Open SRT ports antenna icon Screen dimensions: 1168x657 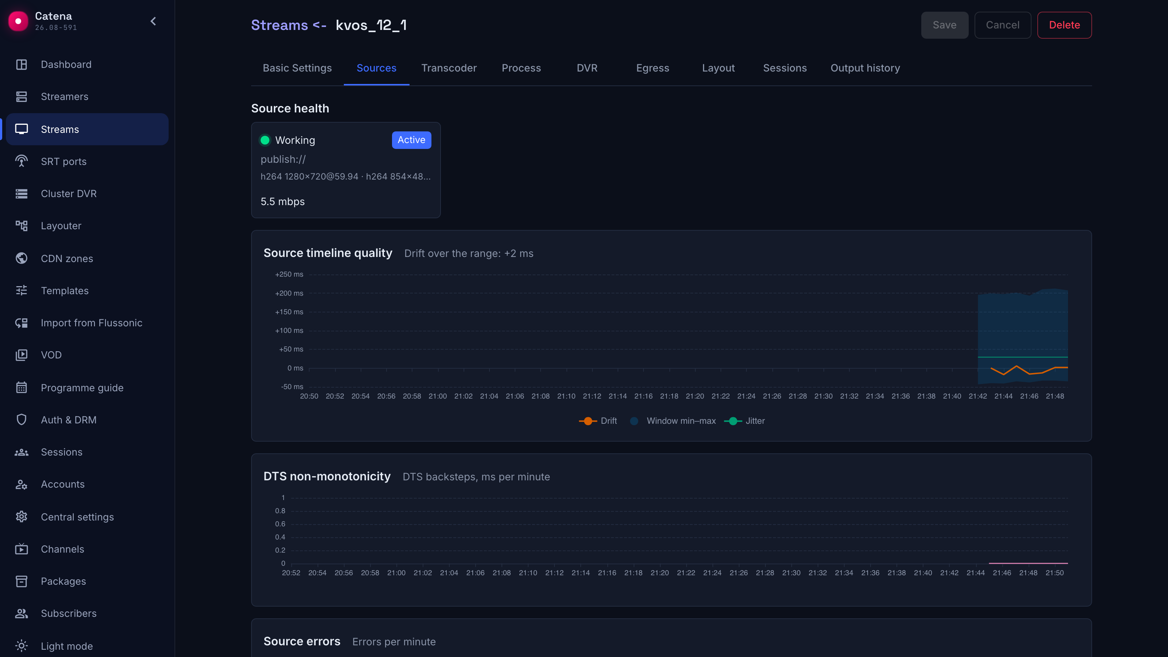point(21,161)
